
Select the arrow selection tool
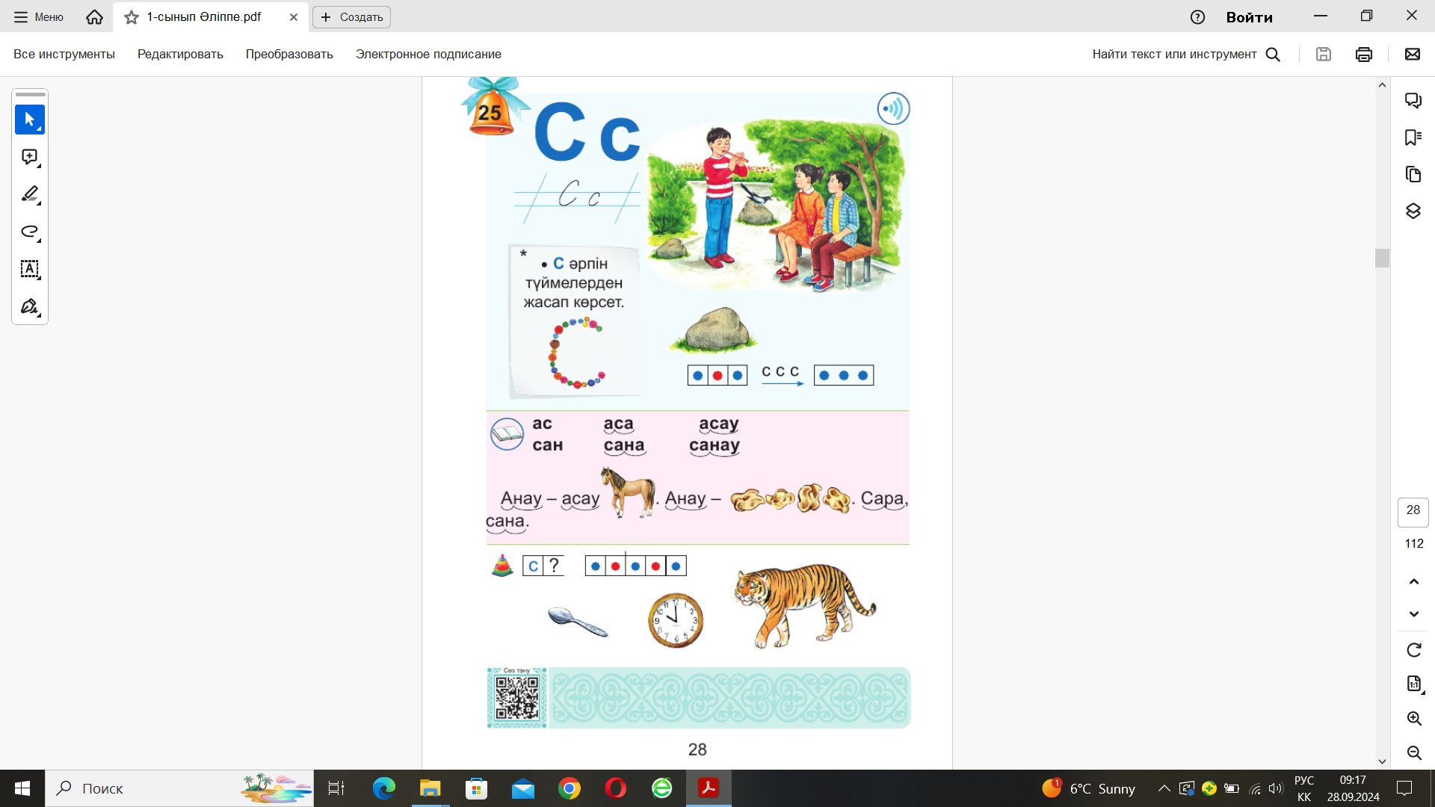[29, 120]
